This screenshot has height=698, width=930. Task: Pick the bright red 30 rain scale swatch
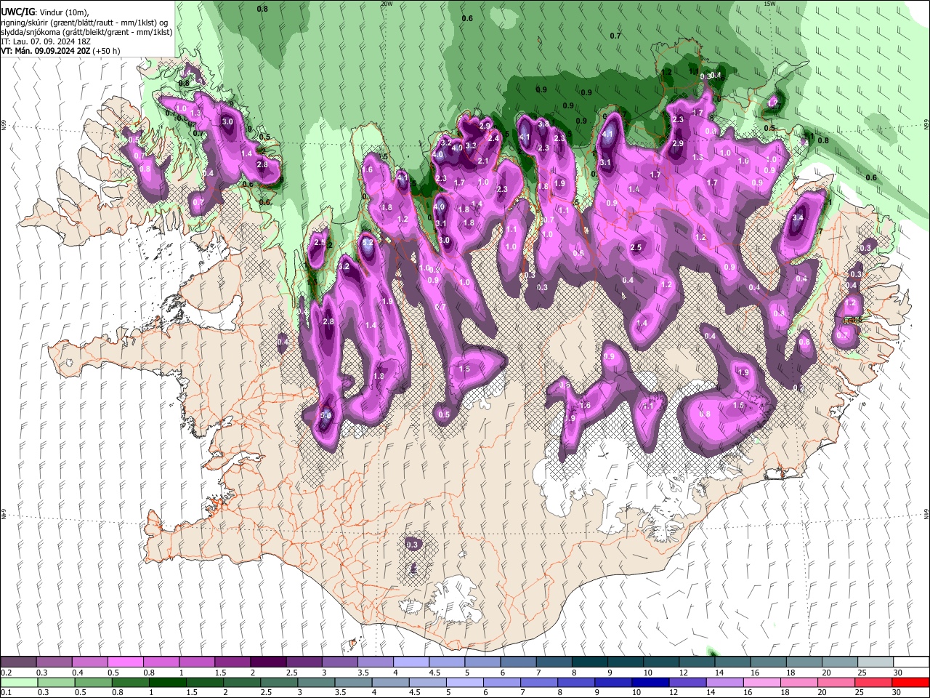tap(910, 682)
